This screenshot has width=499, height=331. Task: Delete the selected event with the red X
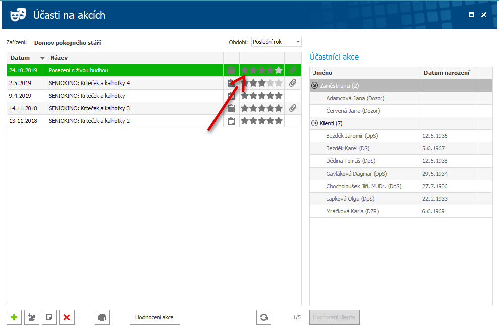click(x=67, y=317)
